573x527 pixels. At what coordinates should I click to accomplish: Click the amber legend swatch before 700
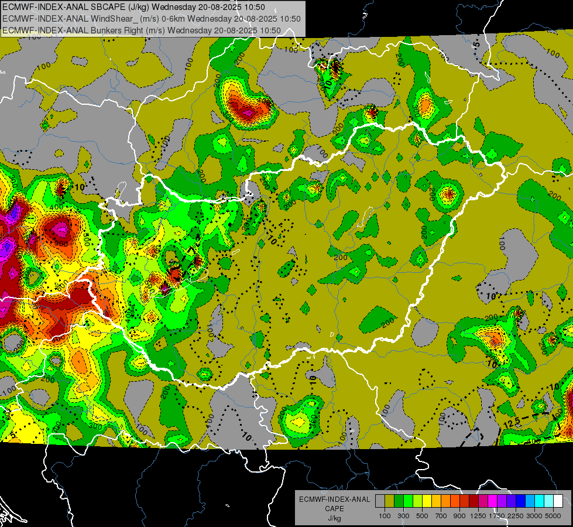pos(436,501)
